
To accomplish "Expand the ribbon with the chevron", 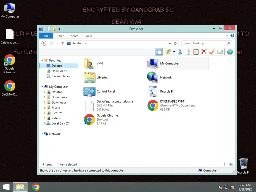I will click(x=226, y=35).
